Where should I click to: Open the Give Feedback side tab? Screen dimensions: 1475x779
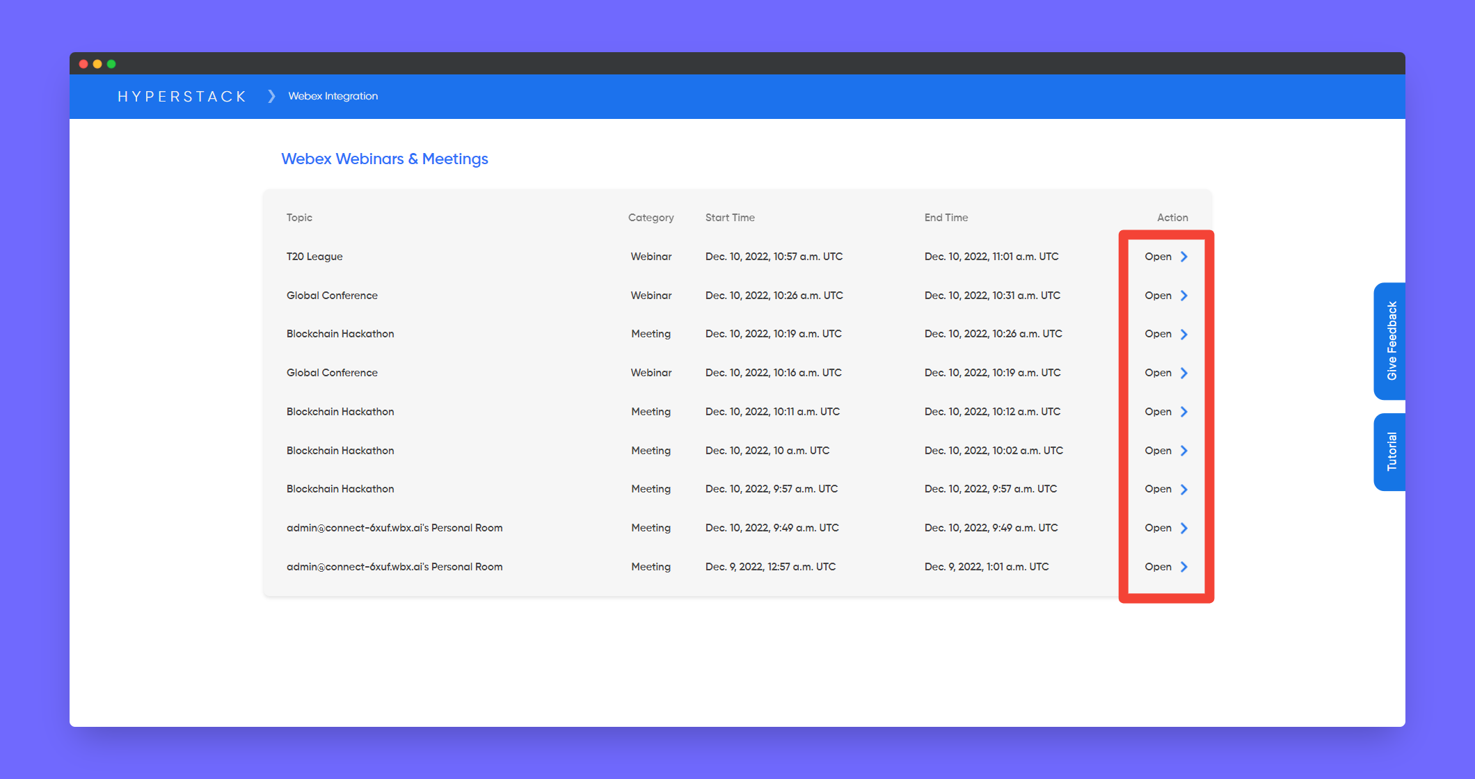tap(1391, 341)
